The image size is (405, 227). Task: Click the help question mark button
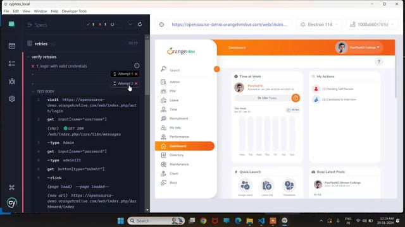click(378, 62)
